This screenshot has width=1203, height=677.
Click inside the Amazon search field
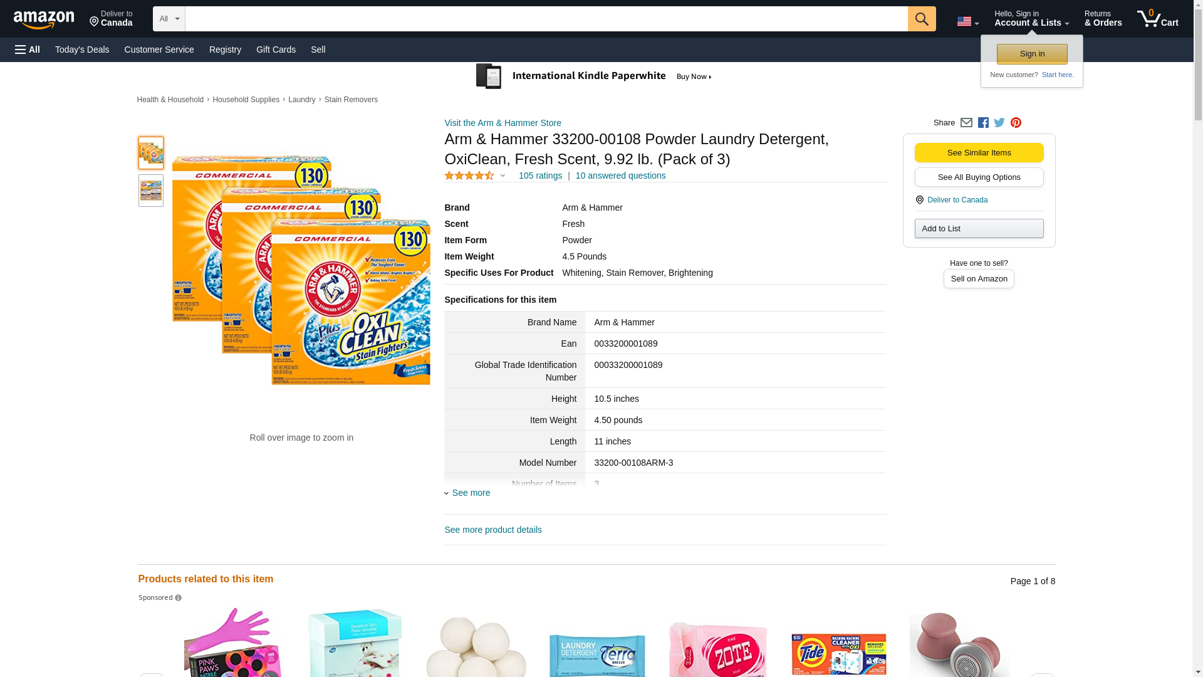546,19
